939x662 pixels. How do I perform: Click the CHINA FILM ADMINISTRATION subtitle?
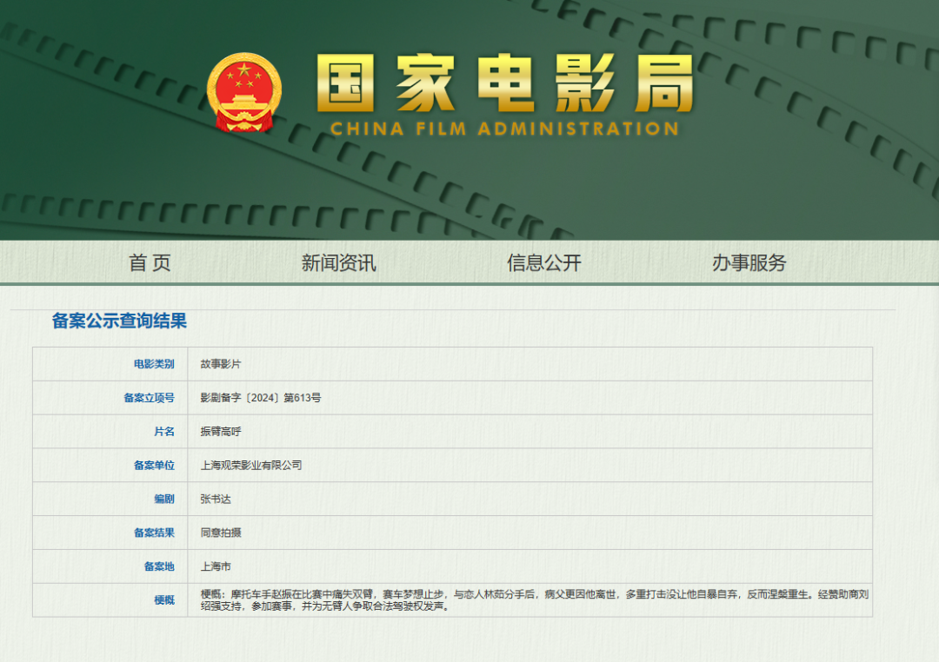[x=505, y=129]
